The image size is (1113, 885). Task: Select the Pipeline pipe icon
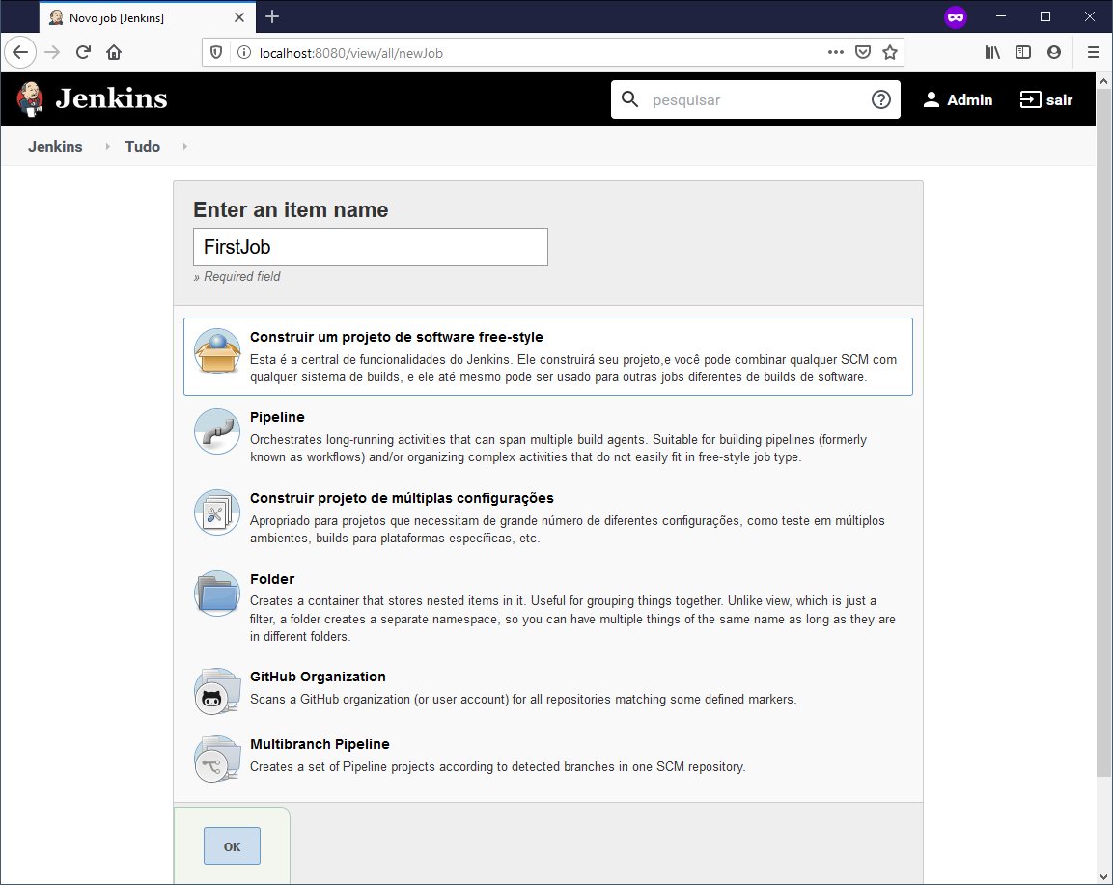[217, 431]
